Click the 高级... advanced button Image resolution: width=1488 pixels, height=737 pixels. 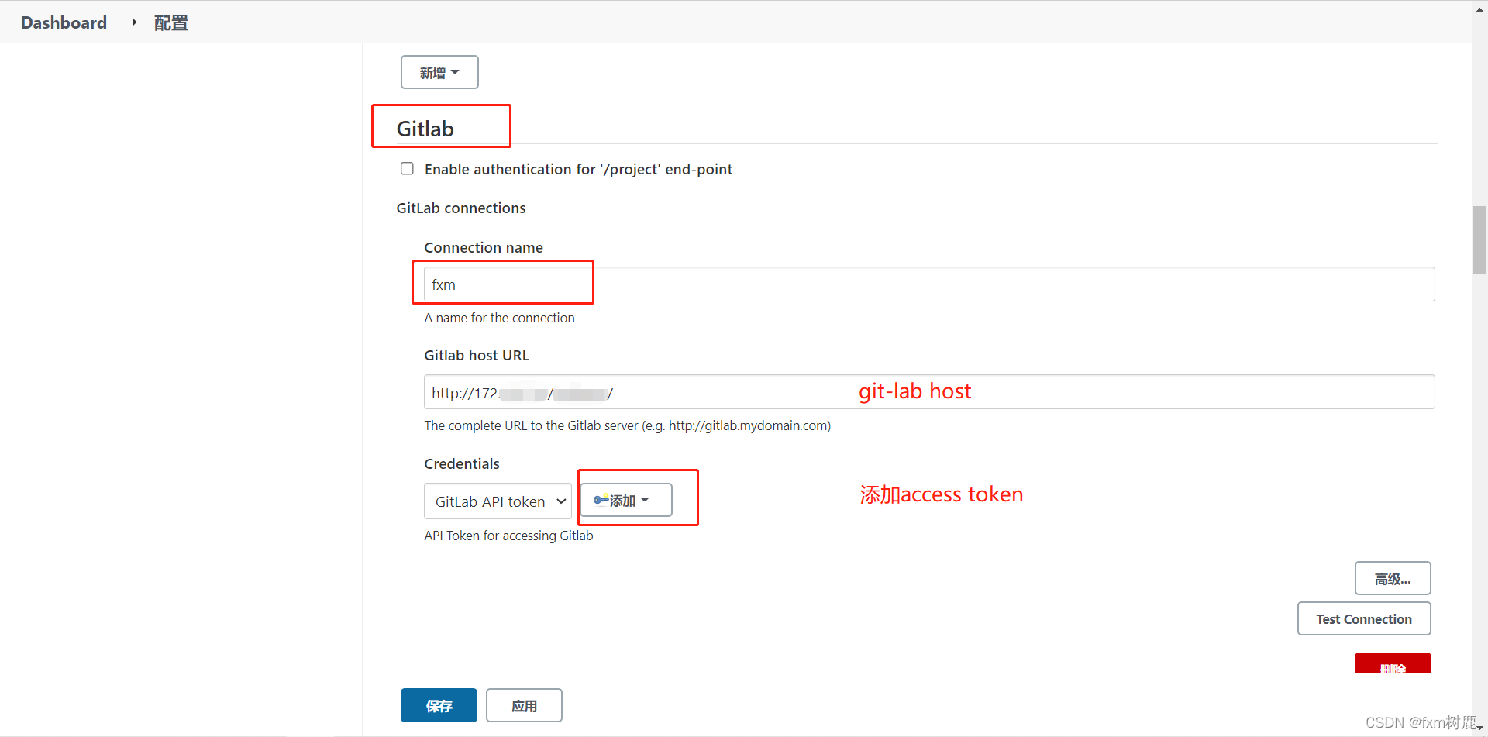(x=1393, y=578)
